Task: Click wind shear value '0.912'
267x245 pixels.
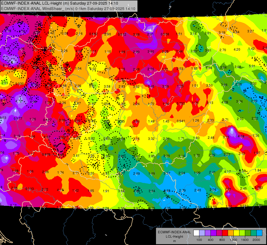Action: pos(122,35)
